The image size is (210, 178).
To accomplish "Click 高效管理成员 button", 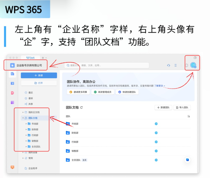I will click(x=103, y=92).
